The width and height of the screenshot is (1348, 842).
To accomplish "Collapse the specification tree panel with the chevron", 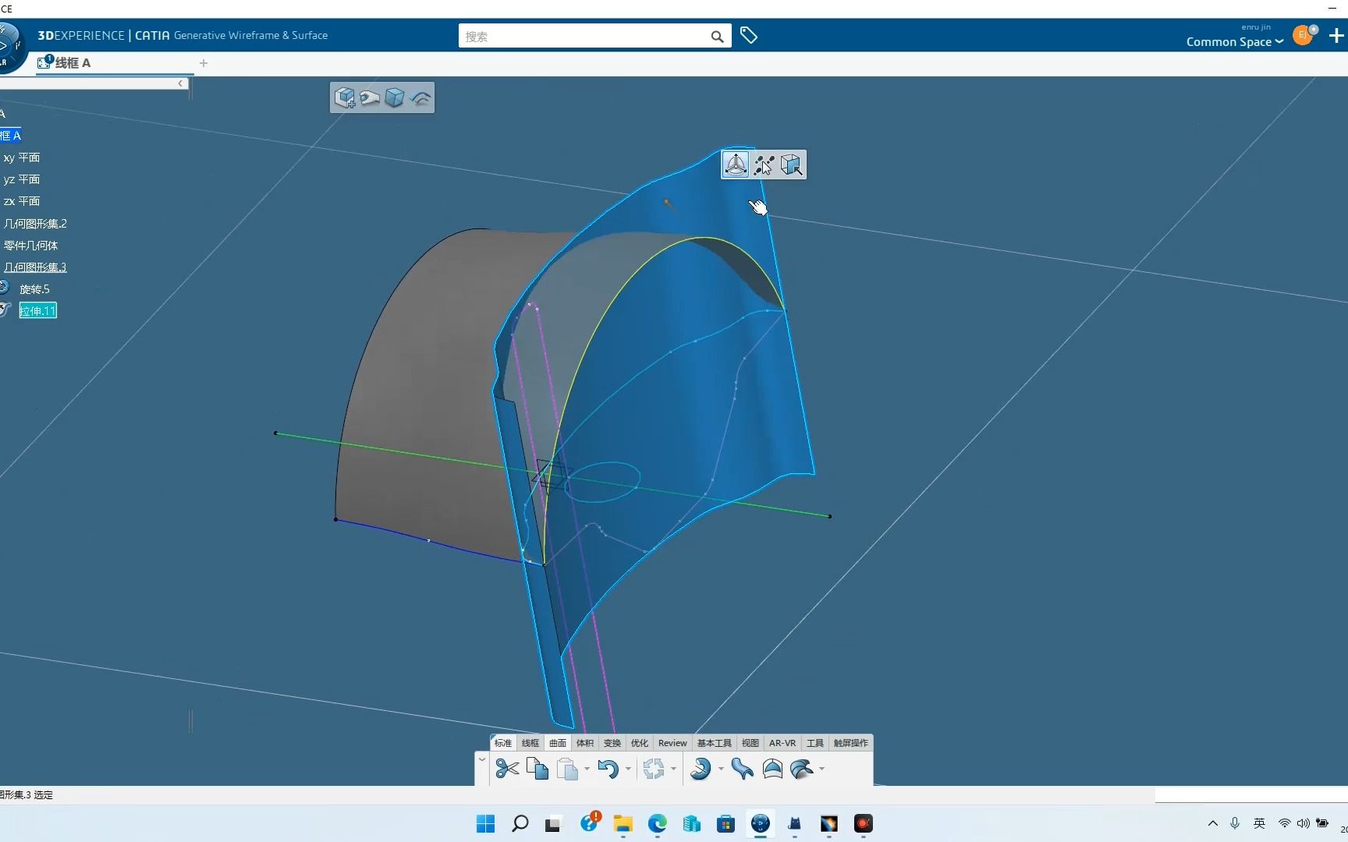I will click(181, 83).
